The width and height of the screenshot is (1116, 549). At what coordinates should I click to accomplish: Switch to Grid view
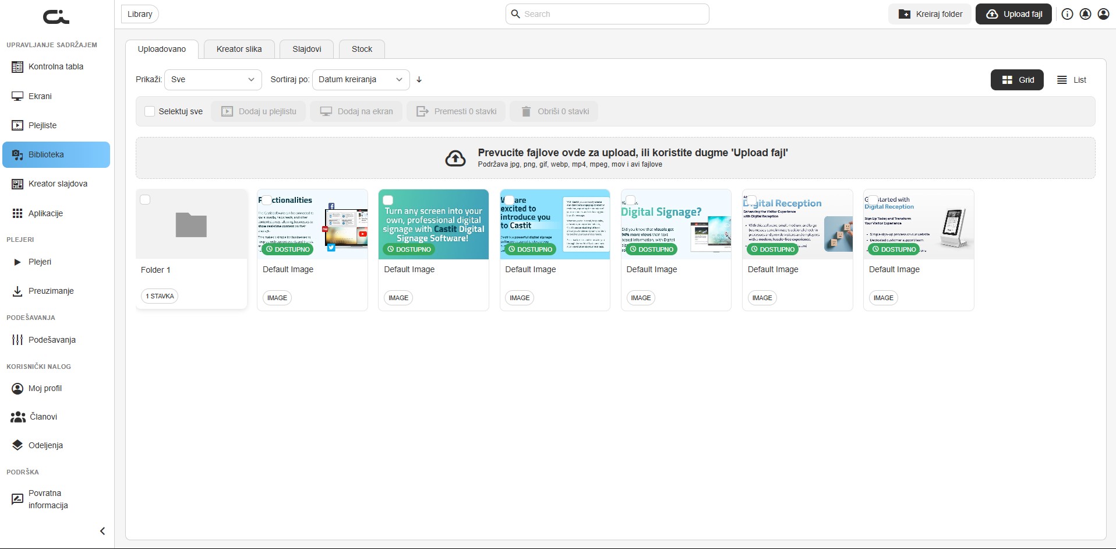(1017, 80)
